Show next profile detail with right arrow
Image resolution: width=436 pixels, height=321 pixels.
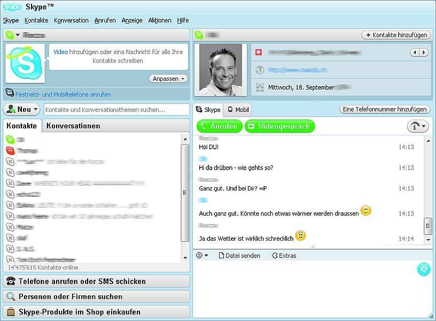click(424, 52)
